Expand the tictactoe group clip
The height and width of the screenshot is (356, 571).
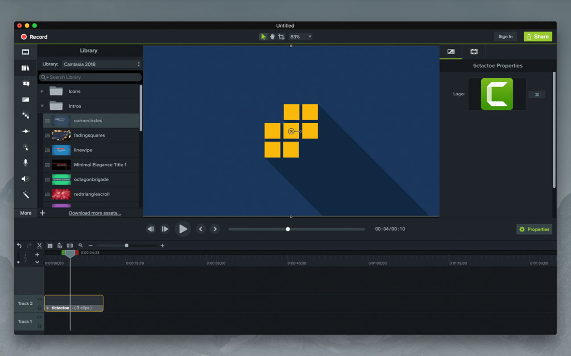click(48, 308)
